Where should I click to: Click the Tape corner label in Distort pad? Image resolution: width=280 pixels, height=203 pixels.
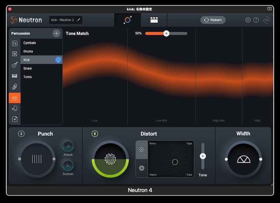tap(189, 143)
